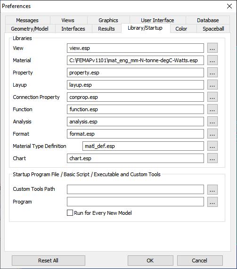Screen dimensions: 237x269
Task: Click the Reset All button
Action: coord(49,261)
